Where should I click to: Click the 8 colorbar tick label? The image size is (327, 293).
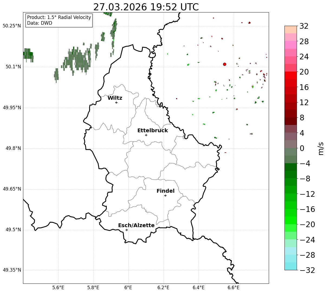coord(302,118)
